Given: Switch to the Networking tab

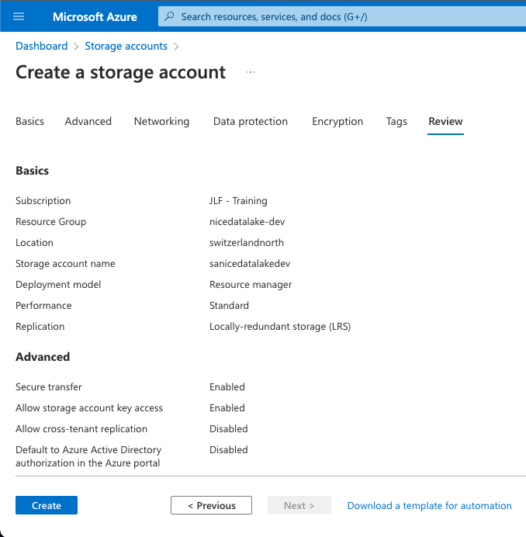Looking at the screenshot, I should pos(161,121).
